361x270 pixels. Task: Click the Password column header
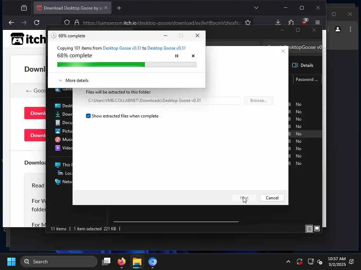pyautogui.click(x=306, y=79)
